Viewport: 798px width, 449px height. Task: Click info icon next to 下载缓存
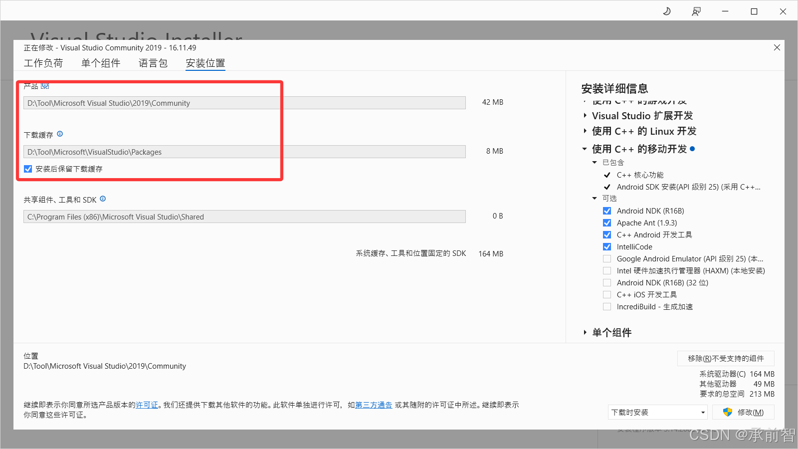pos(60,134)
